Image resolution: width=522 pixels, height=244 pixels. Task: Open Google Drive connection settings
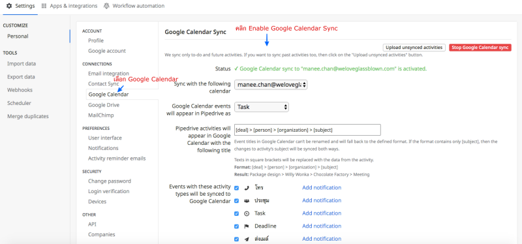pos(104,105)
